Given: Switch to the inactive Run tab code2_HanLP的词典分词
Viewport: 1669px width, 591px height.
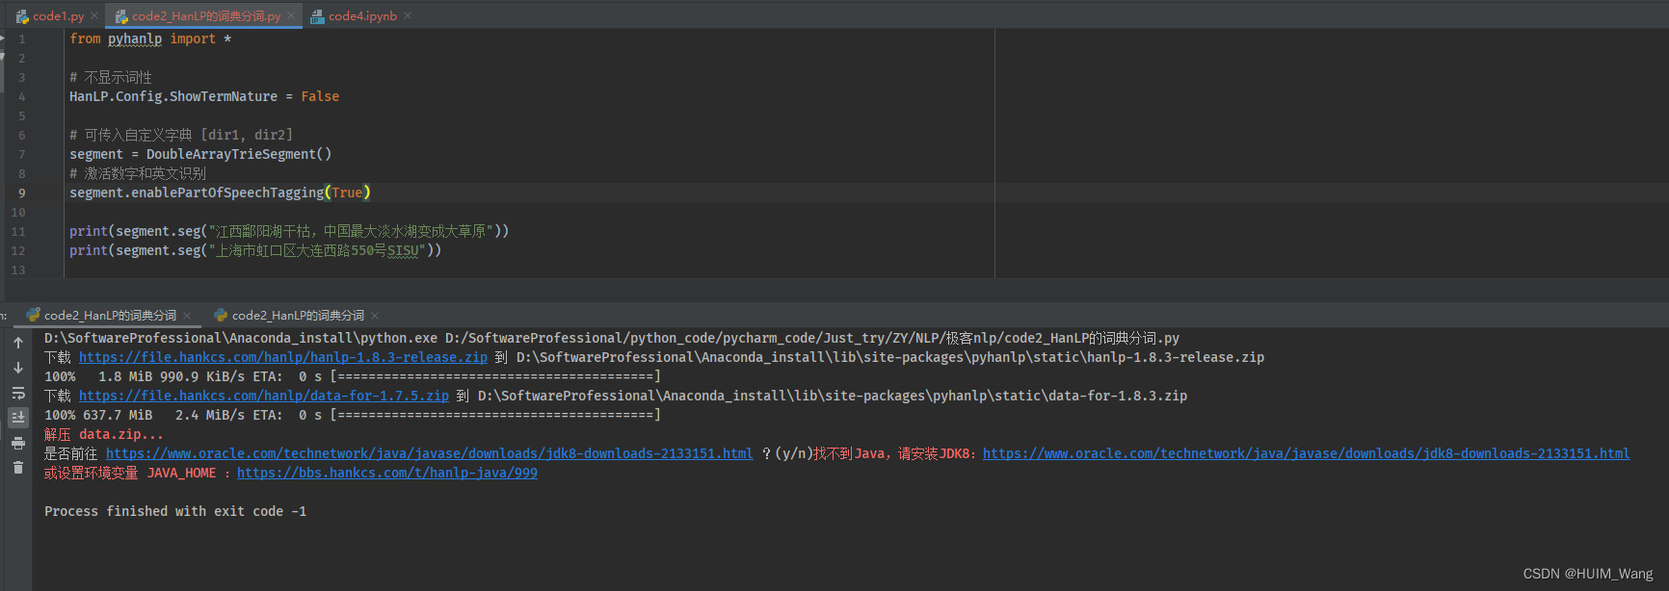Looking at the screenshot, I should [x=298, y=316].
